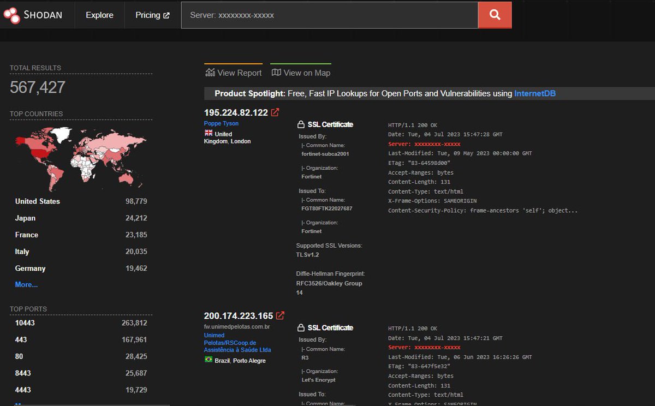
Task: Click the RFC3526/Oakley Group fingerprint text
Action: [329, 288]
